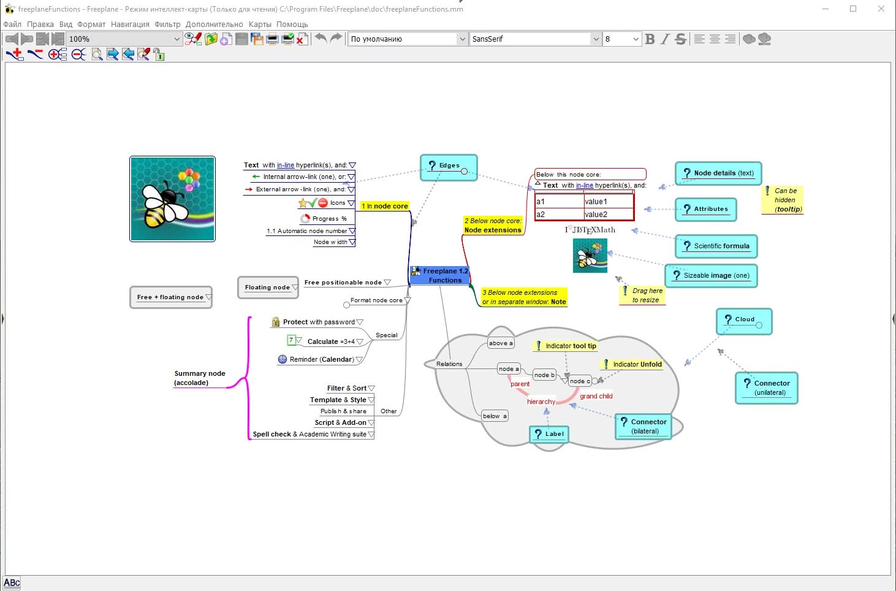
Task: Toggle fold circle on Cloud node
Action: point(759,326)
